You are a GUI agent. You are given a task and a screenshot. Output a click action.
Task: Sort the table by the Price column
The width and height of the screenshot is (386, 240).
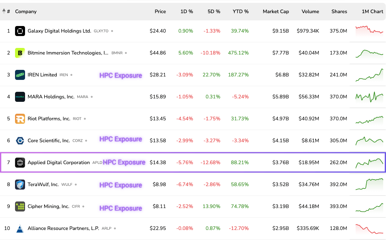tap(160, 12)
